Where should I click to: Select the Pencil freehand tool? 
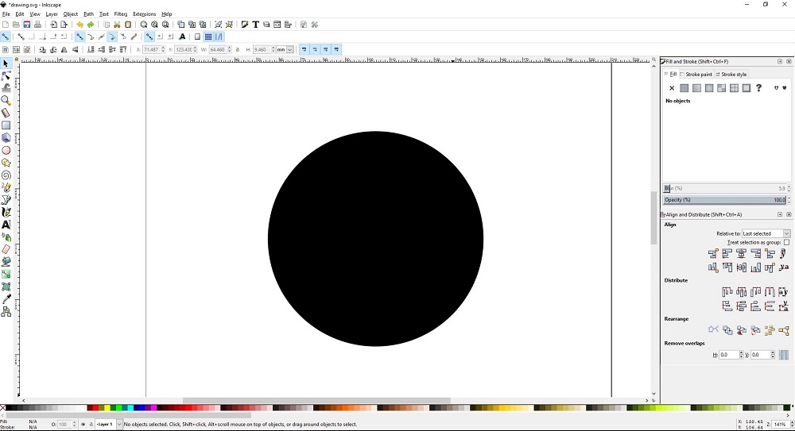[x=6, y=187]
